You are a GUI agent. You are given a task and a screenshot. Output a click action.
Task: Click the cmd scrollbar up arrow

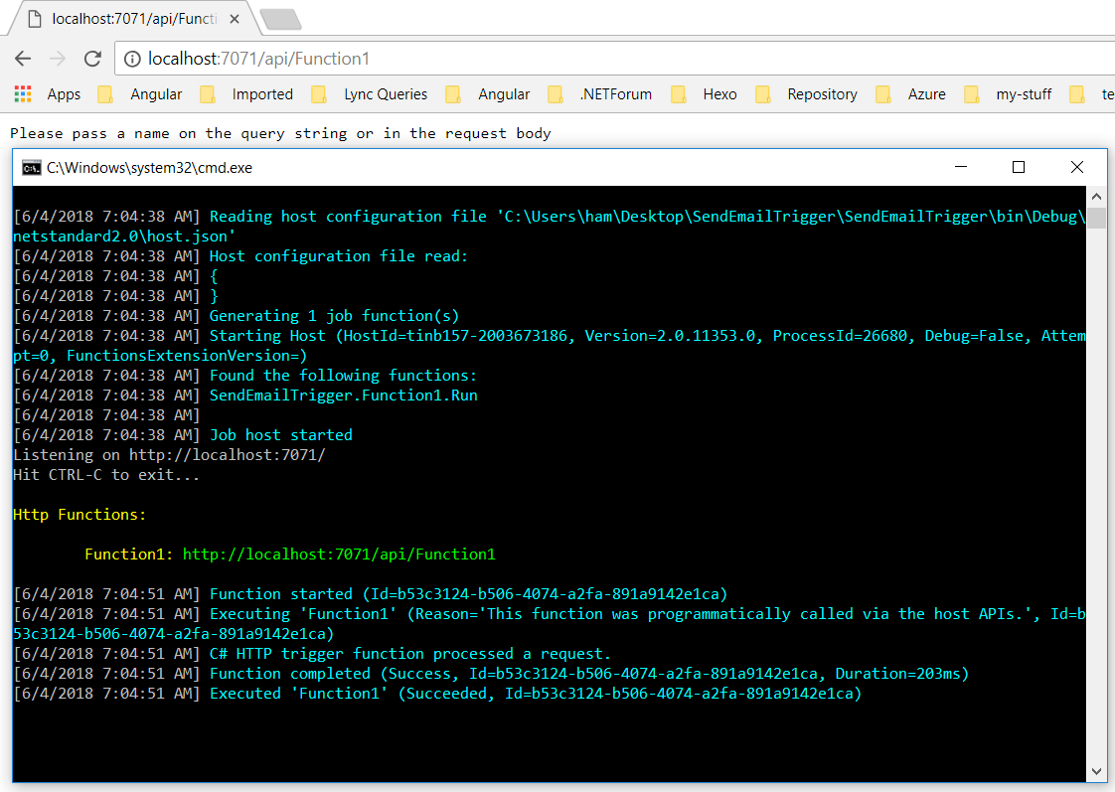coord(1096,196)
